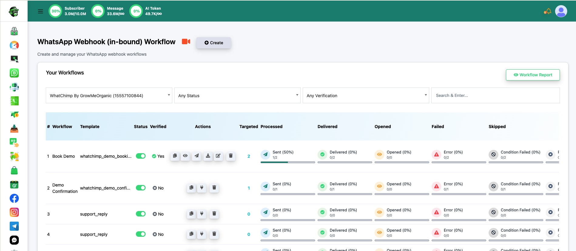Delete the Demo Confirmation workflow

coord(214,188)
